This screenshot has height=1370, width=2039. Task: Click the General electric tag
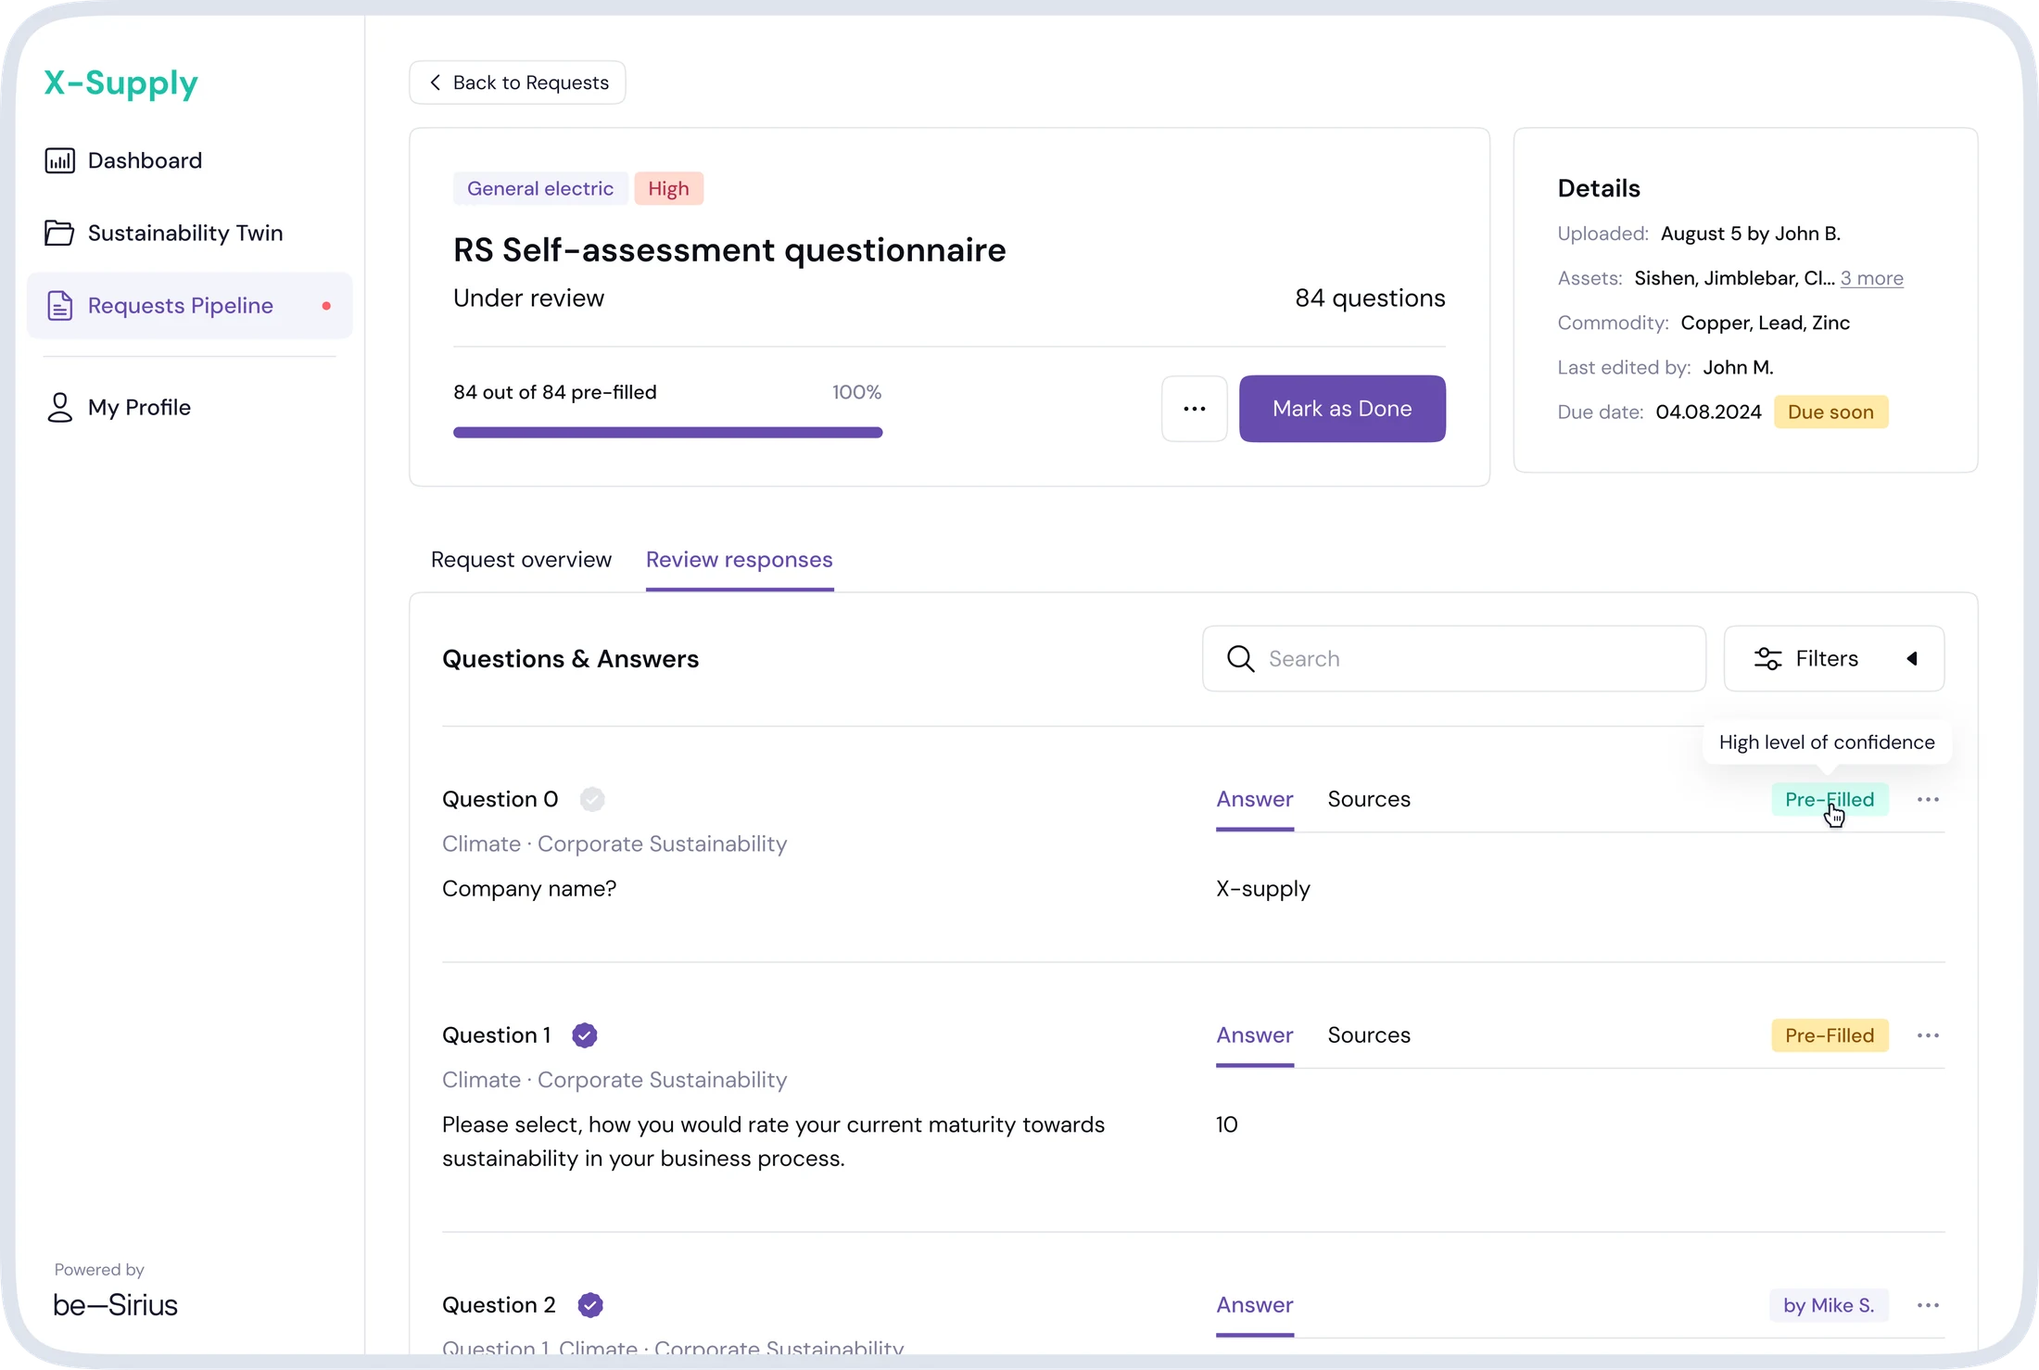tap(540, 188)
